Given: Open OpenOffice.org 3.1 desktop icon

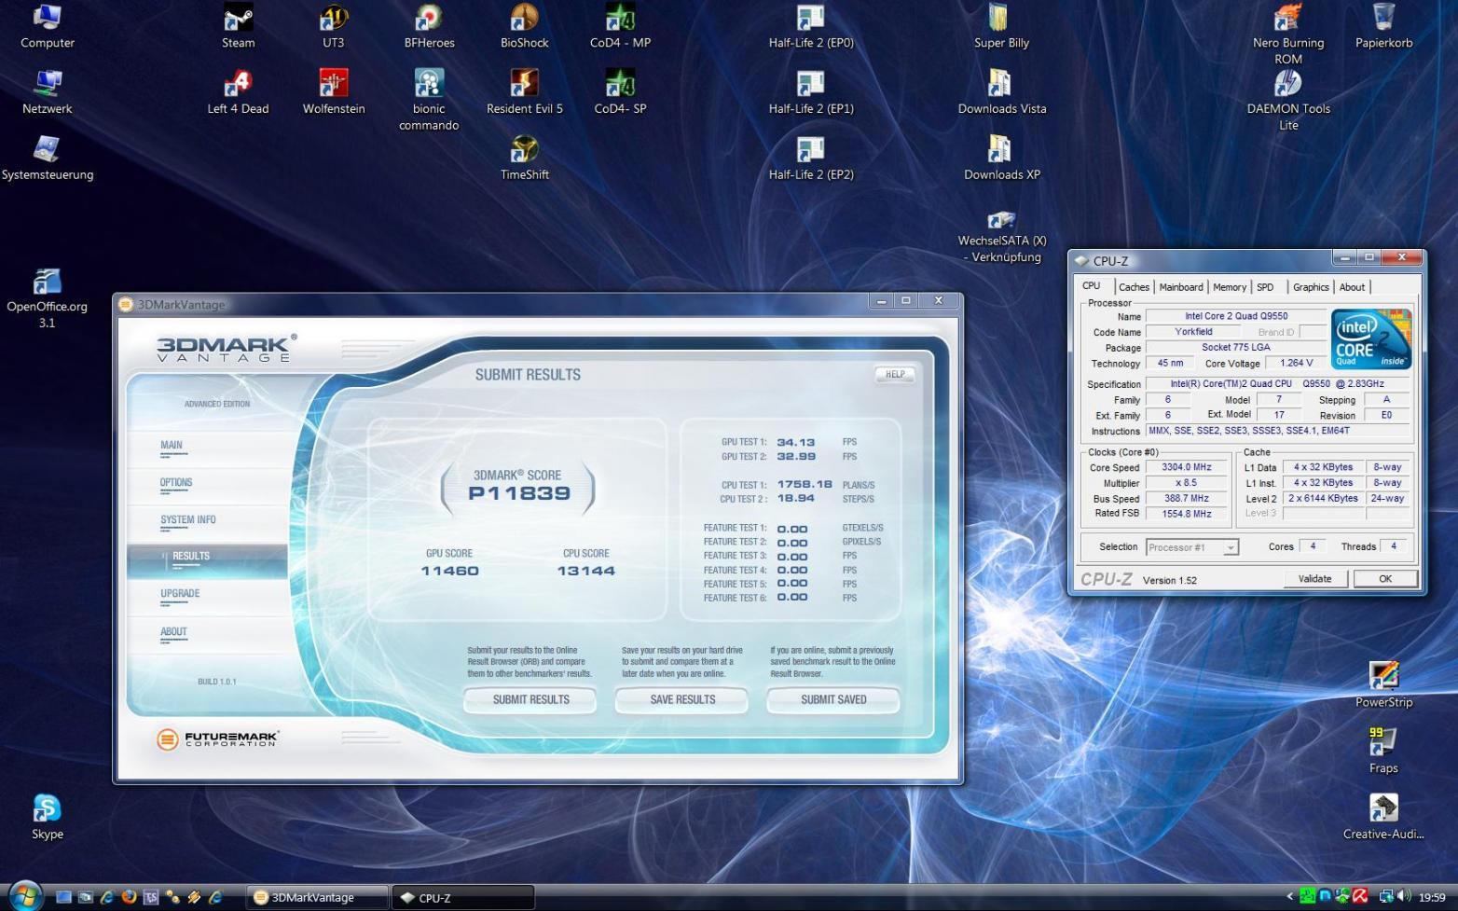Looking at the screenshot, I should coord(47,298).
